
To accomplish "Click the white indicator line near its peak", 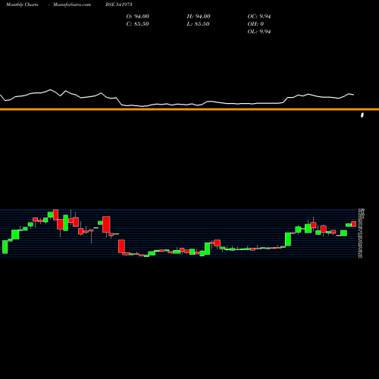I will click(x=51, y=89).
